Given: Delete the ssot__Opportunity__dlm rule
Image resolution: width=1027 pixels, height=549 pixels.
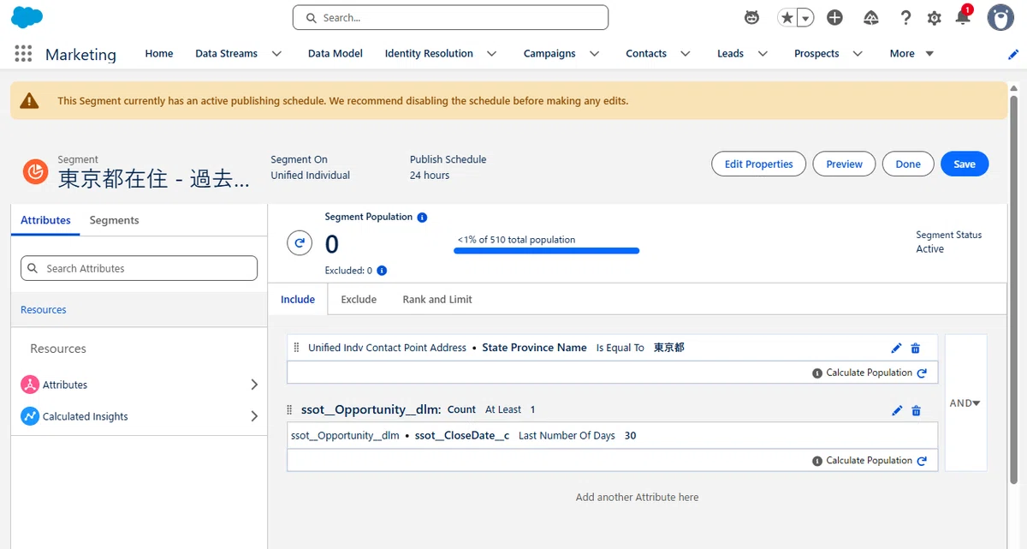Looking at the screenshot, I should pos(916,410).
